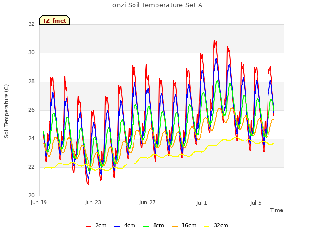The height and width of the screenshot is (235, 313).
Task: Select the blue 4cm legend swatch
Action: 117,226
